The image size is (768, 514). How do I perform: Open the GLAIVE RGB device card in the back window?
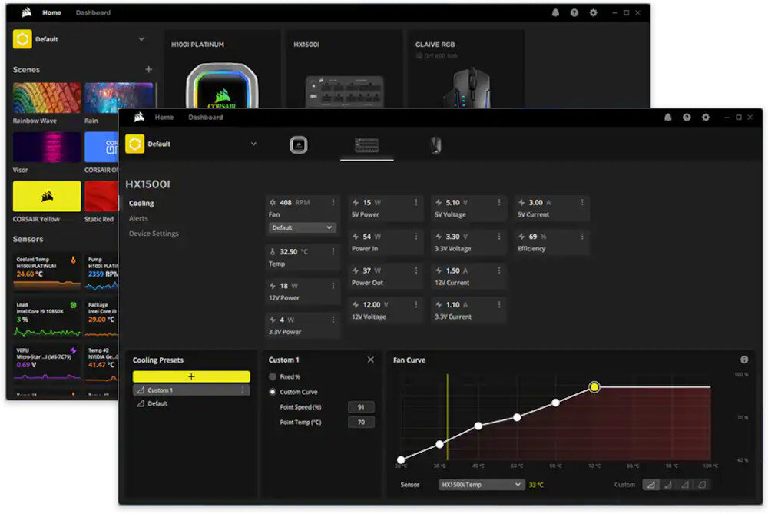pyautogui.click(x=466, y=68)
